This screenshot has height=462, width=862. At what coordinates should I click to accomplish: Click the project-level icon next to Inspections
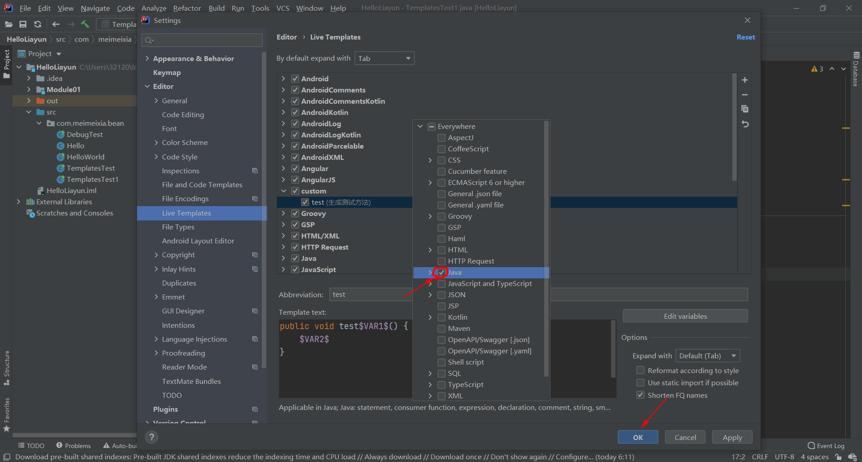255,171
